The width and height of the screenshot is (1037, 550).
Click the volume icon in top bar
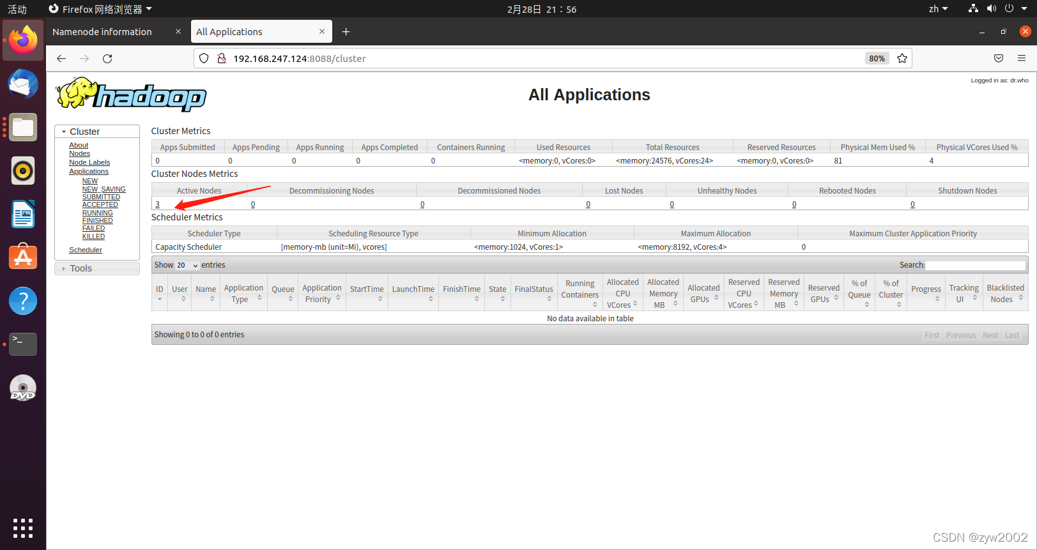tap(991, 8)
